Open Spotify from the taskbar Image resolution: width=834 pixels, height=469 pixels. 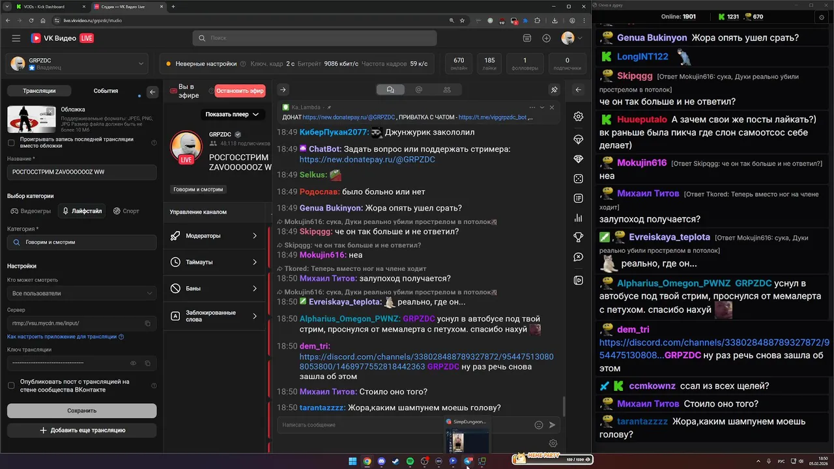pos(410,461)
